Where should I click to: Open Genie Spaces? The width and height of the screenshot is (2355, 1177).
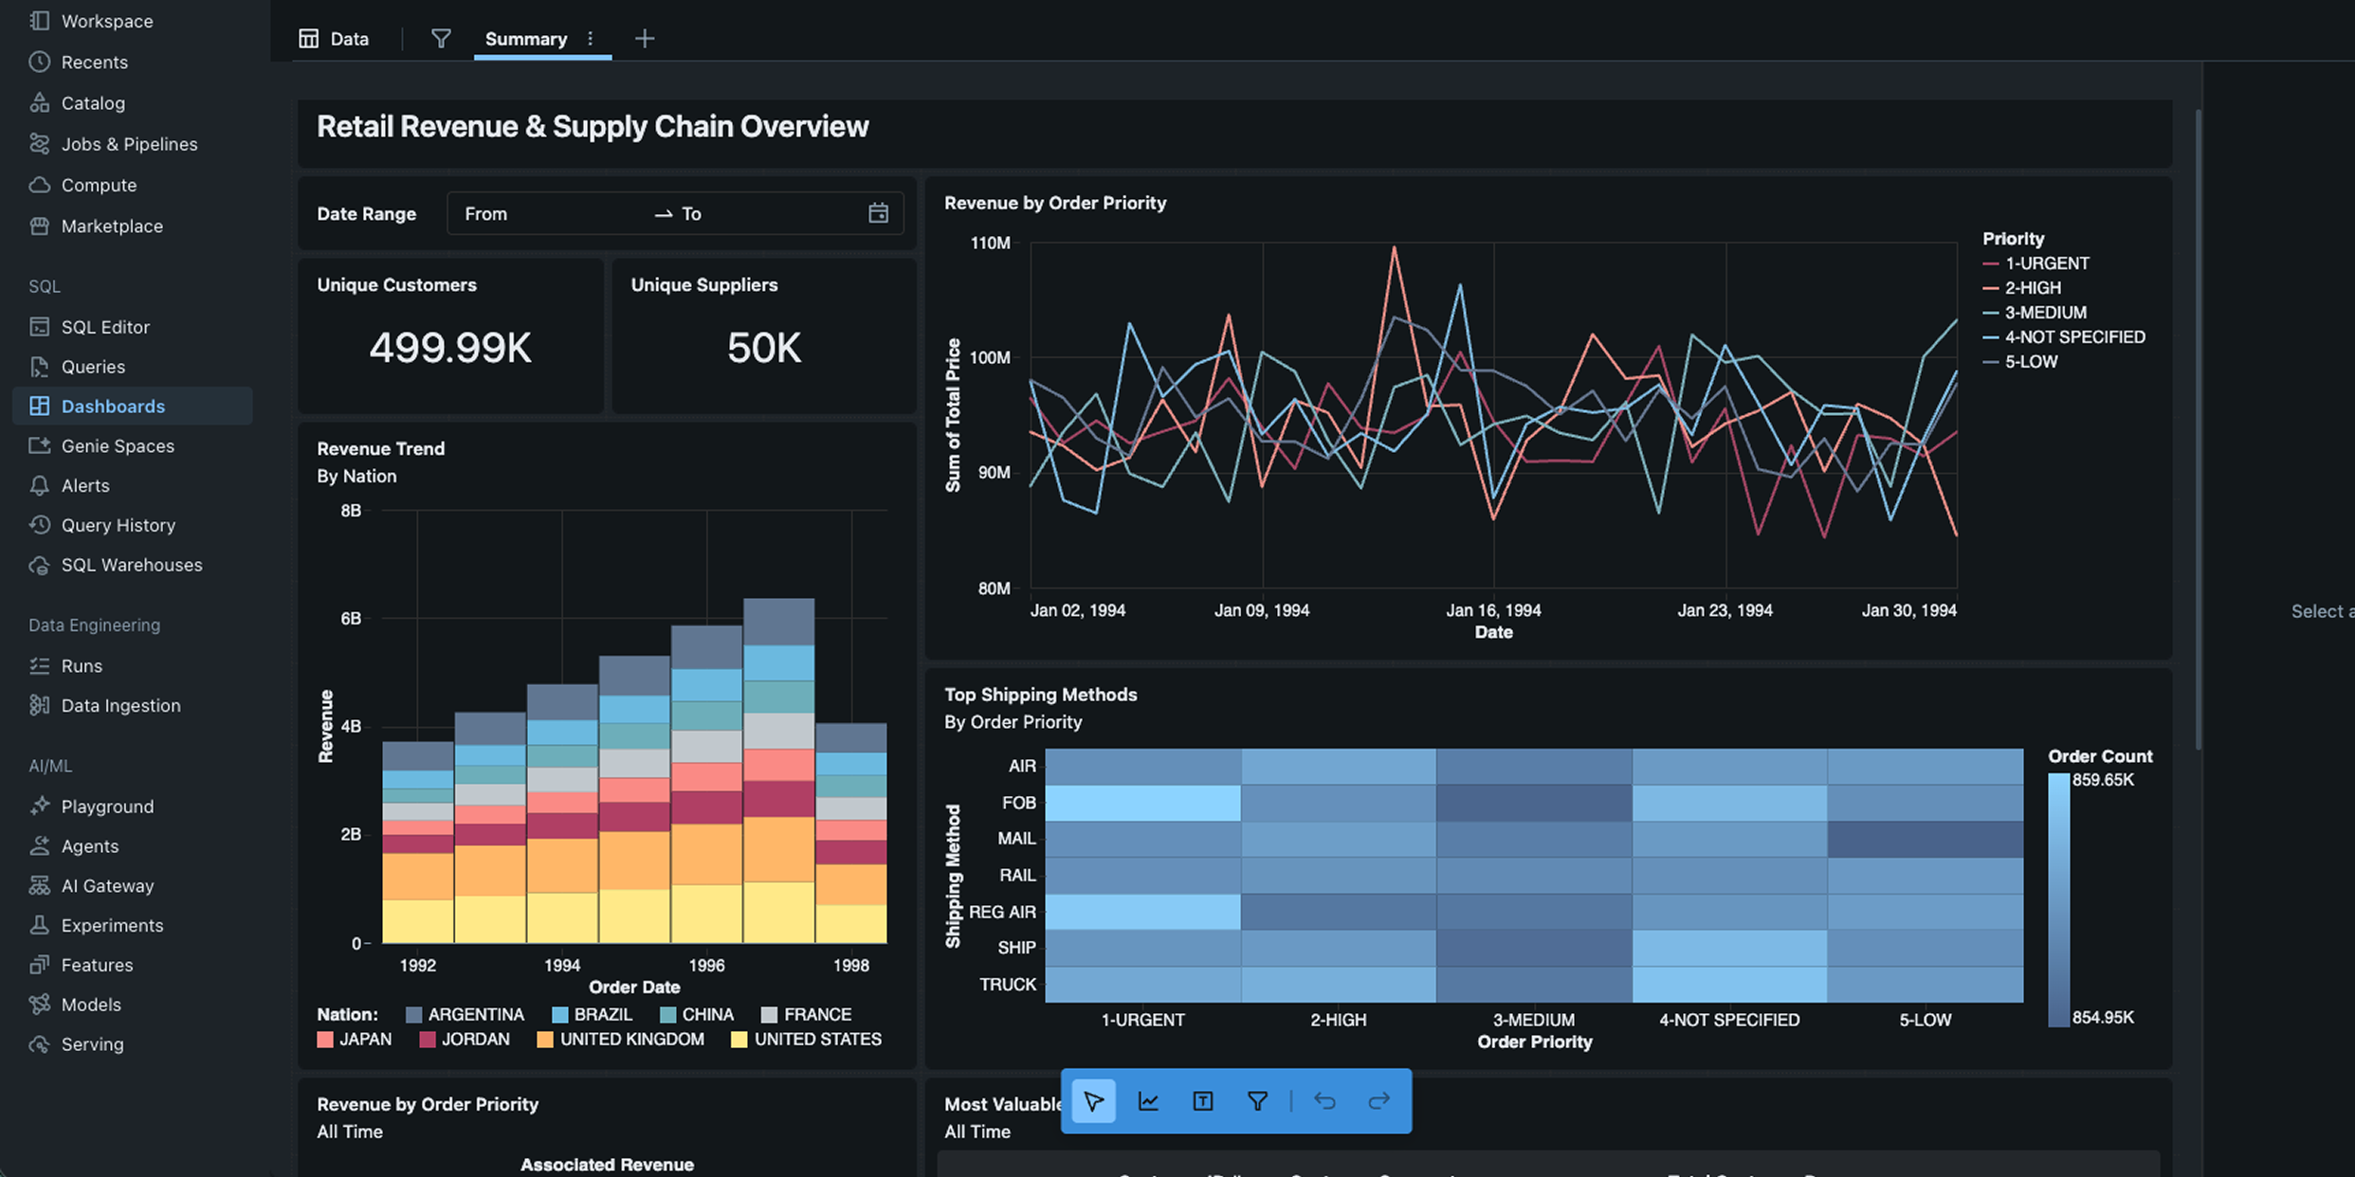101,446
